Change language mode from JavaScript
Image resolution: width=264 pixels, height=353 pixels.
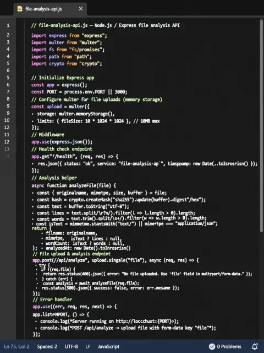[108, 346]
